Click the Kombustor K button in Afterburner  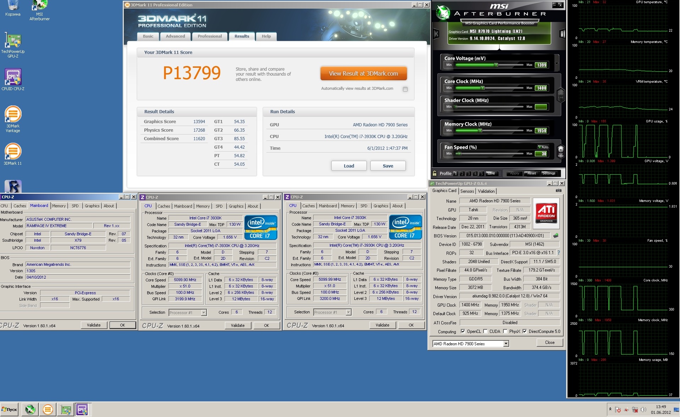pos(436,34)
